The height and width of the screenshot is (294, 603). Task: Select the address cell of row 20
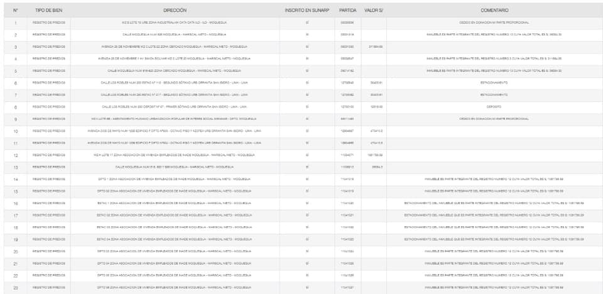[x=175, y=251]
